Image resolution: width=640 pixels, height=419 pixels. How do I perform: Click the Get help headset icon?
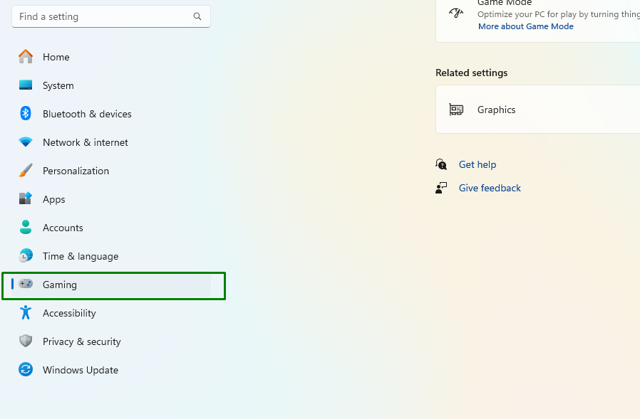pos(441,164)
